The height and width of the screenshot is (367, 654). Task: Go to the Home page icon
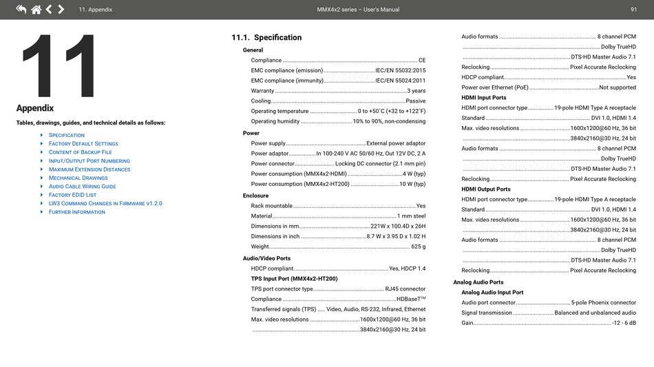point(36,10)
